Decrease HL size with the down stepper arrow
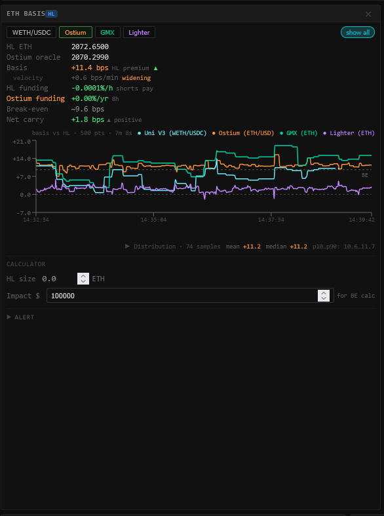This screenshot has height=516, width=384. point(83,281)
